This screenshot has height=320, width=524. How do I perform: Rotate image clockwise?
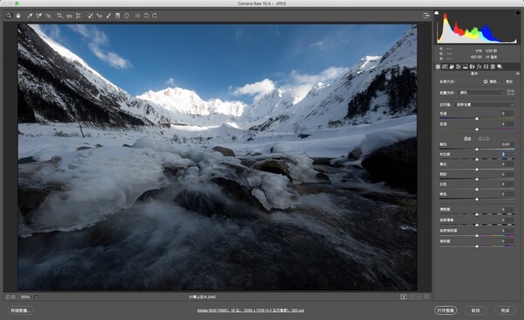pos(155,16)
